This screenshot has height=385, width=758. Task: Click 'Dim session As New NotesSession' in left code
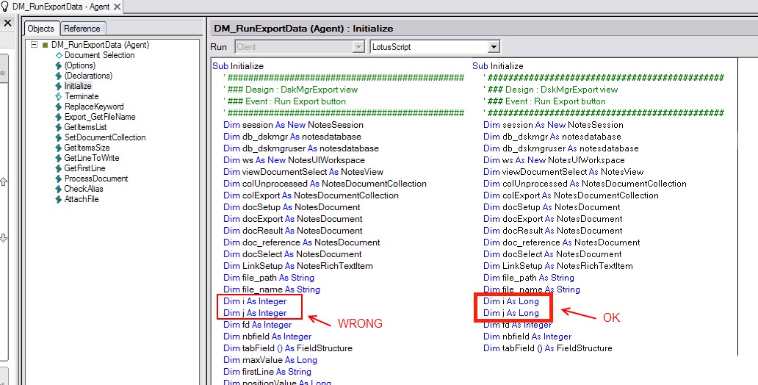[x=294, y=125]
